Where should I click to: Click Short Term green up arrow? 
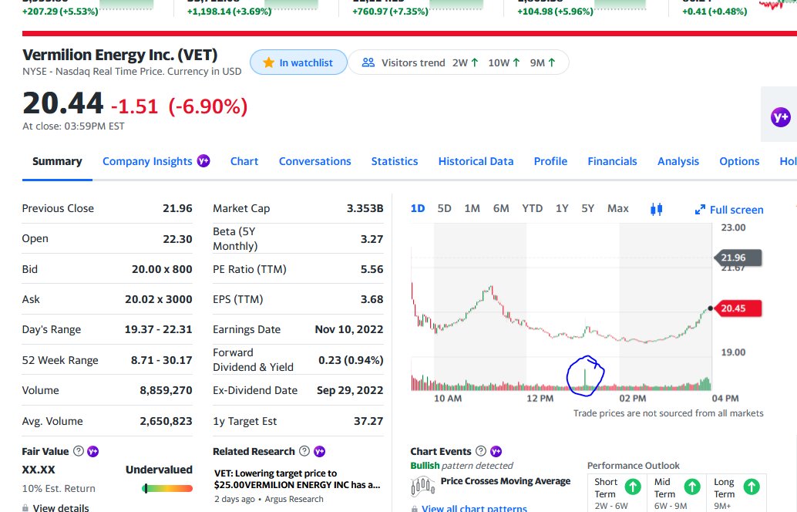[632, 487]
